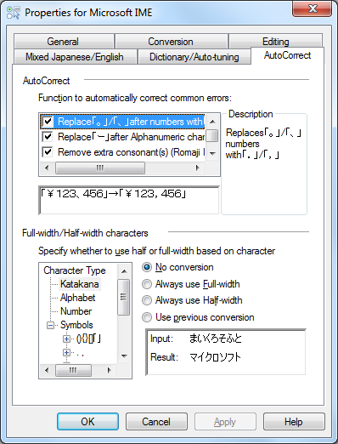Click down arrow of AutoCorrect list scrollbar

point(212,154)
